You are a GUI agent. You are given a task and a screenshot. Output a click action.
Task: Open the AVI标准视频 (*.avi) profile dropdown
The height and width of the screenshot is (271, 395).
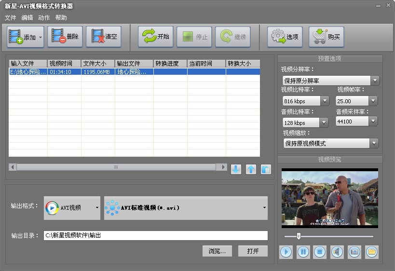[186, 208]
